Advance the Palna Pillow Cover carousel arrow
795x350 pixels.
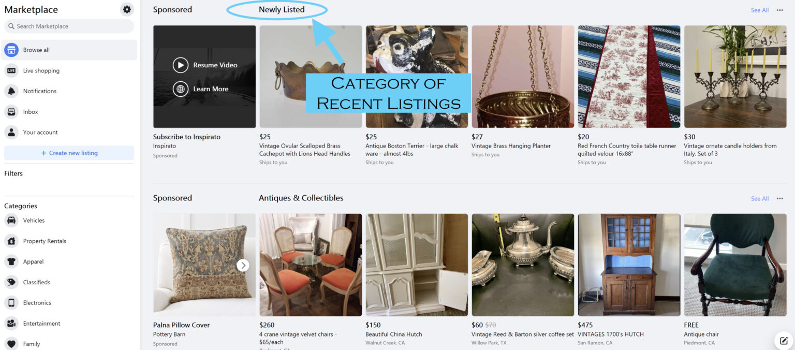tap(243, 265)
